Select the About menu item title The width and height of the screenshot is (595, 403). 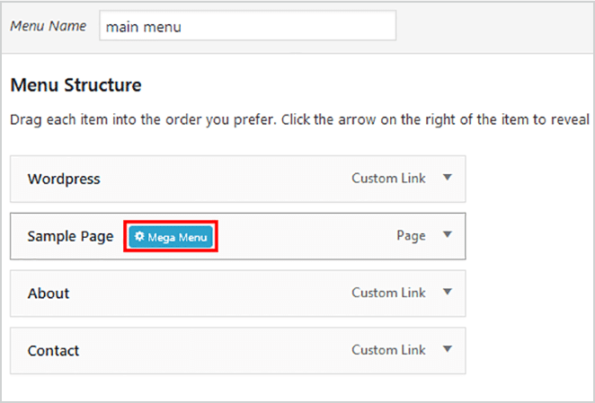49,293
